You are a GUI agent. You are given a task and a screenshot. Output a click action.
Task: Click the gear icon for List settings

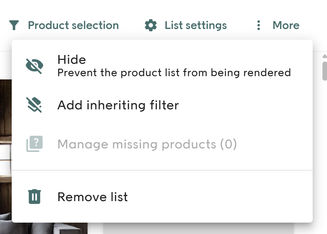(x=151, y=25)
